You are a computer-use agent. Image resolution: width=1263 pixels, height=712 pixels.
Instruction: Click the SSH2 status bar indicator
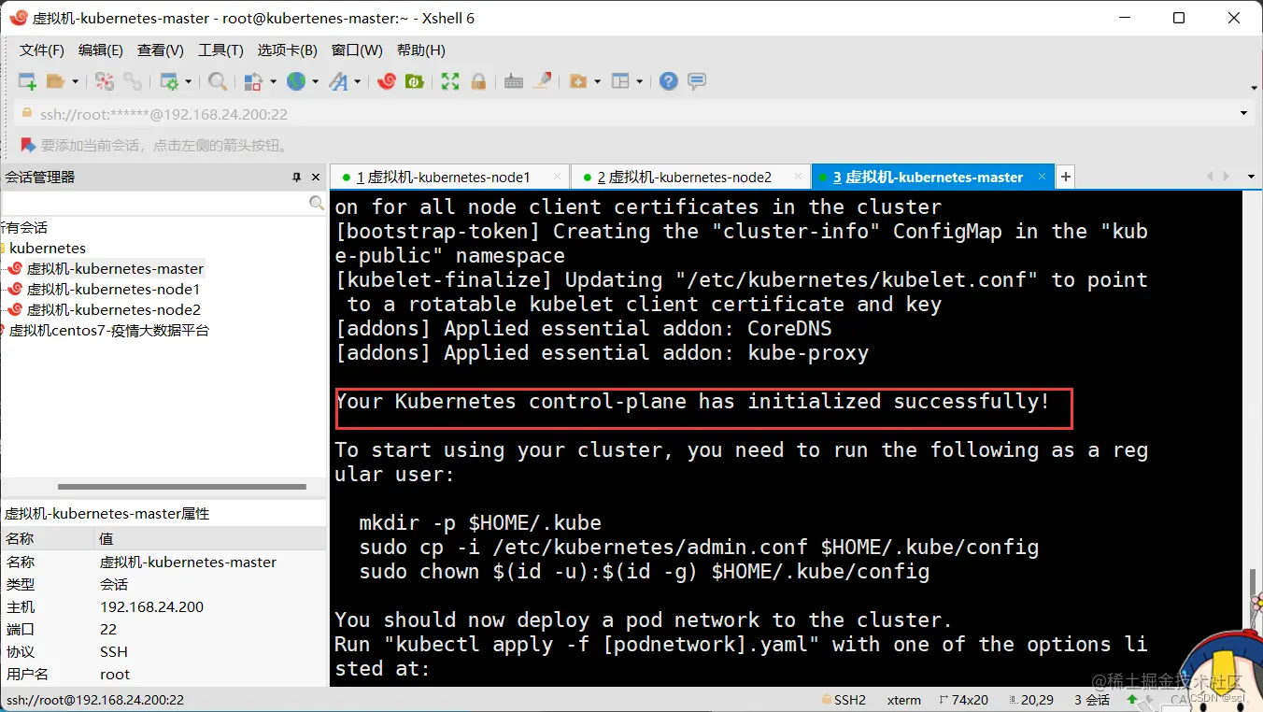pyautogui.click(x=844, y=700)
